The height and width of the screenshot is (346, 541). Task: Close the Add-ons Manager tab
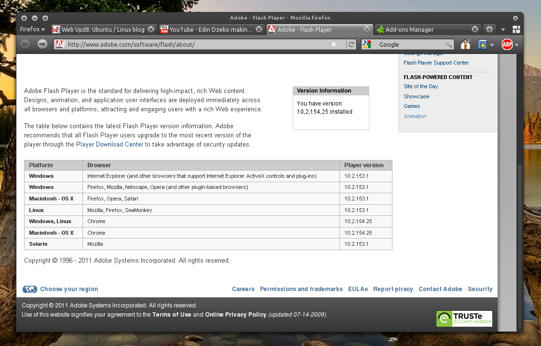coord(475,29)
